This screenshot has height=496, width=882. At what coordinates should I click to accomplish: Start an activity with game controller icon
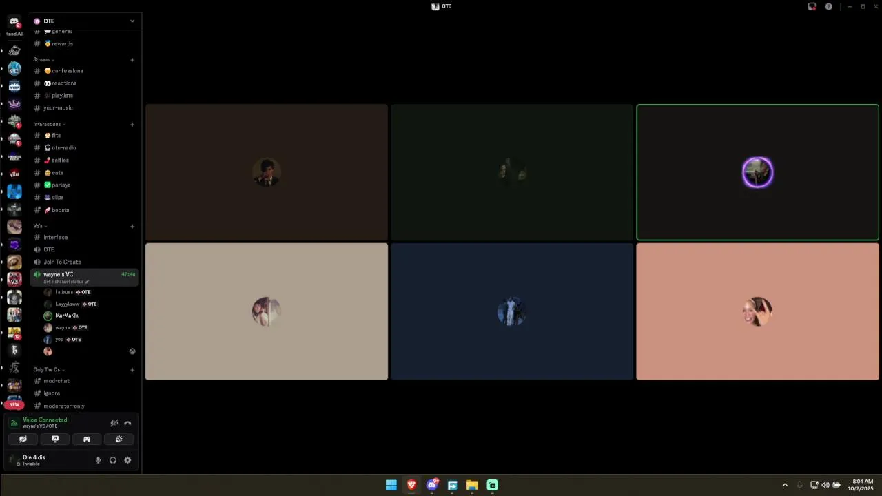pyautogui.click(x=87, y=439)
